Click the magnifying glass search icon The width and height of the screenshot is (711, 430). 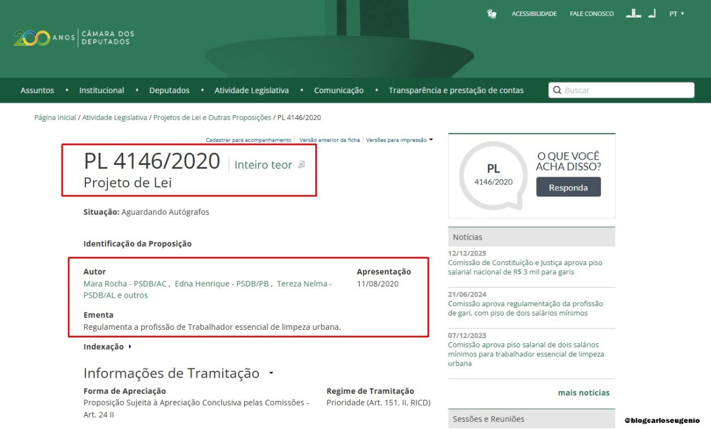pyautogui.click(x=557, y=90)
